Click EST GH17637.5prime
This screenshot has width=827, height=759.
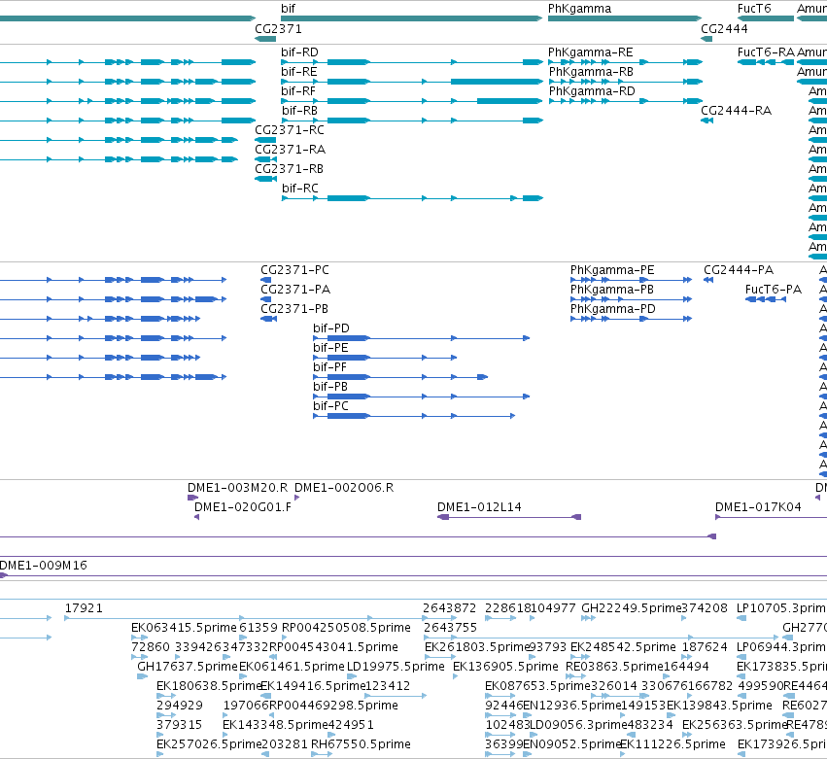143,676
